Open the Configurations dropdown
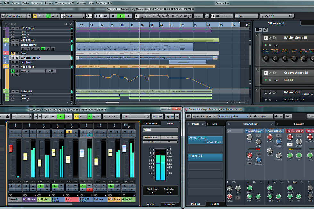Image resolution: width=314 pixels, height=209 pixels. [x=16, y=16]
